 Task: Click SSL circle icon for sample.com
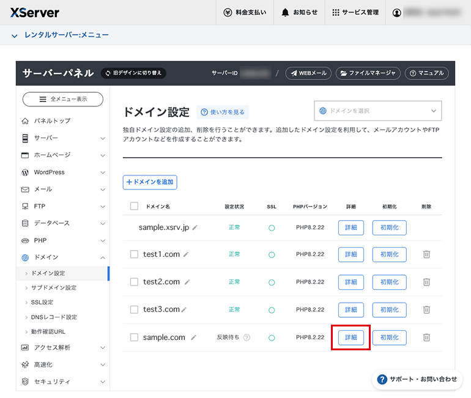272,338
